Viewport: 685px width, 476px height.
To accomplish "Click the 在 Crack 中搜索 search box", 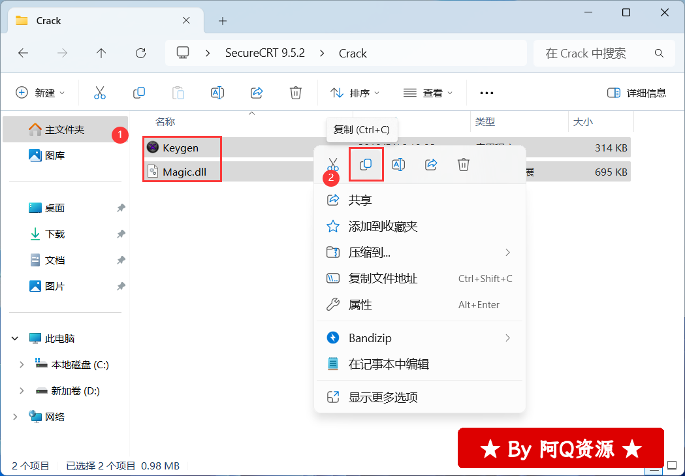I will (604, 54).
